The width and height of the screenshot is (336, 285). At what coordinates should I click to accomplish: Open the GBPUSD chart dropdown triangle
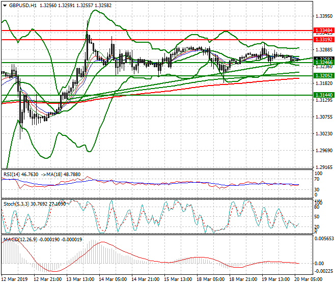pos(5,6)
